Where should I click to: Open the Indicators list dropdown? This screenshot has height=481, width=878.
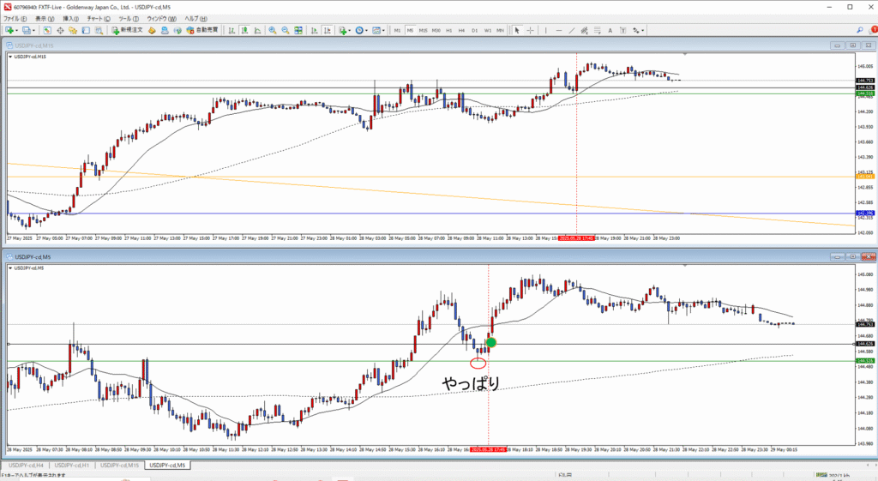(345, 30)
